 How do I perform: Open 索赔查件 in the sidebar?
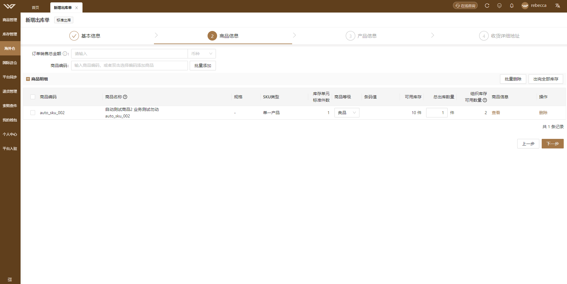(x=10, y=106)
